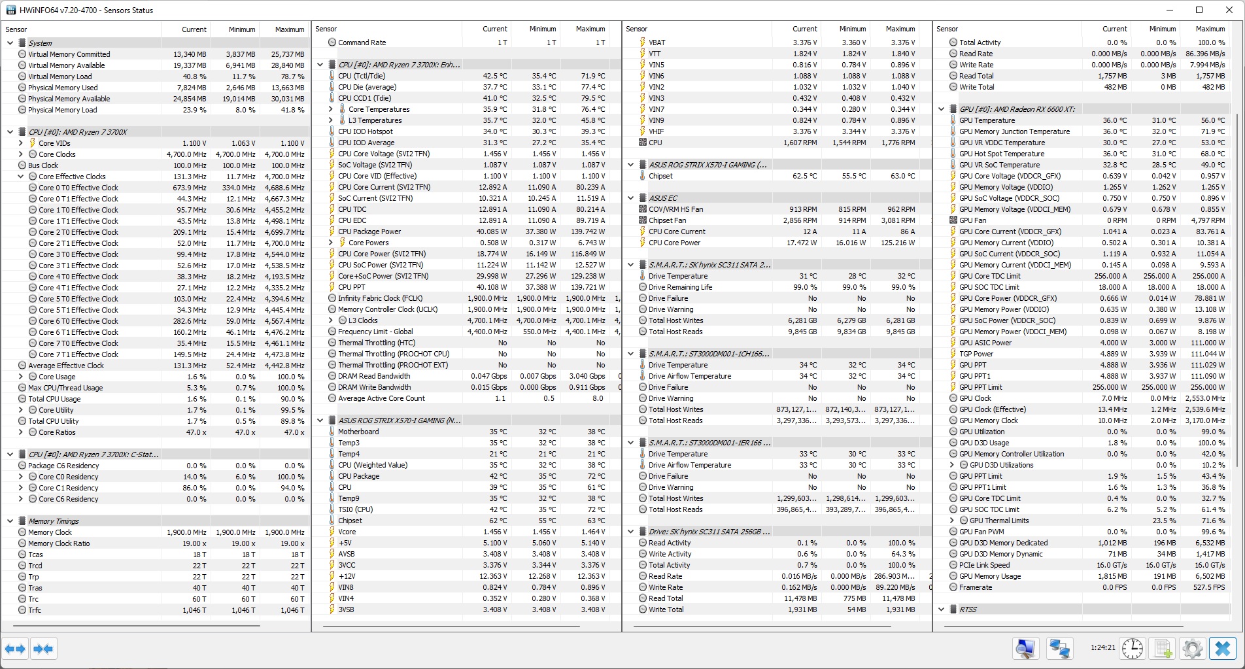
Task: Select the Trfc memory timing row
Action: coord(155,610)
